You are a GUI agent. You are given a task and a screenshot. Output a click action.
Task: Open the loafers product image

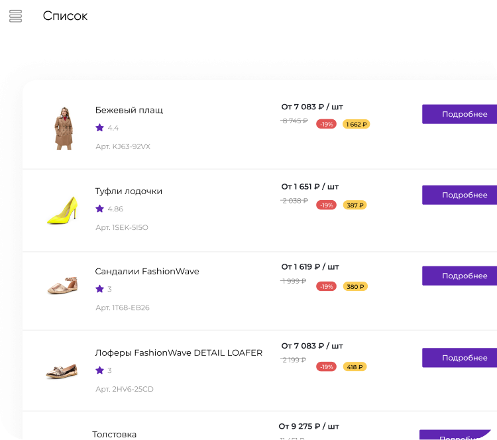[x=62, y=369]
